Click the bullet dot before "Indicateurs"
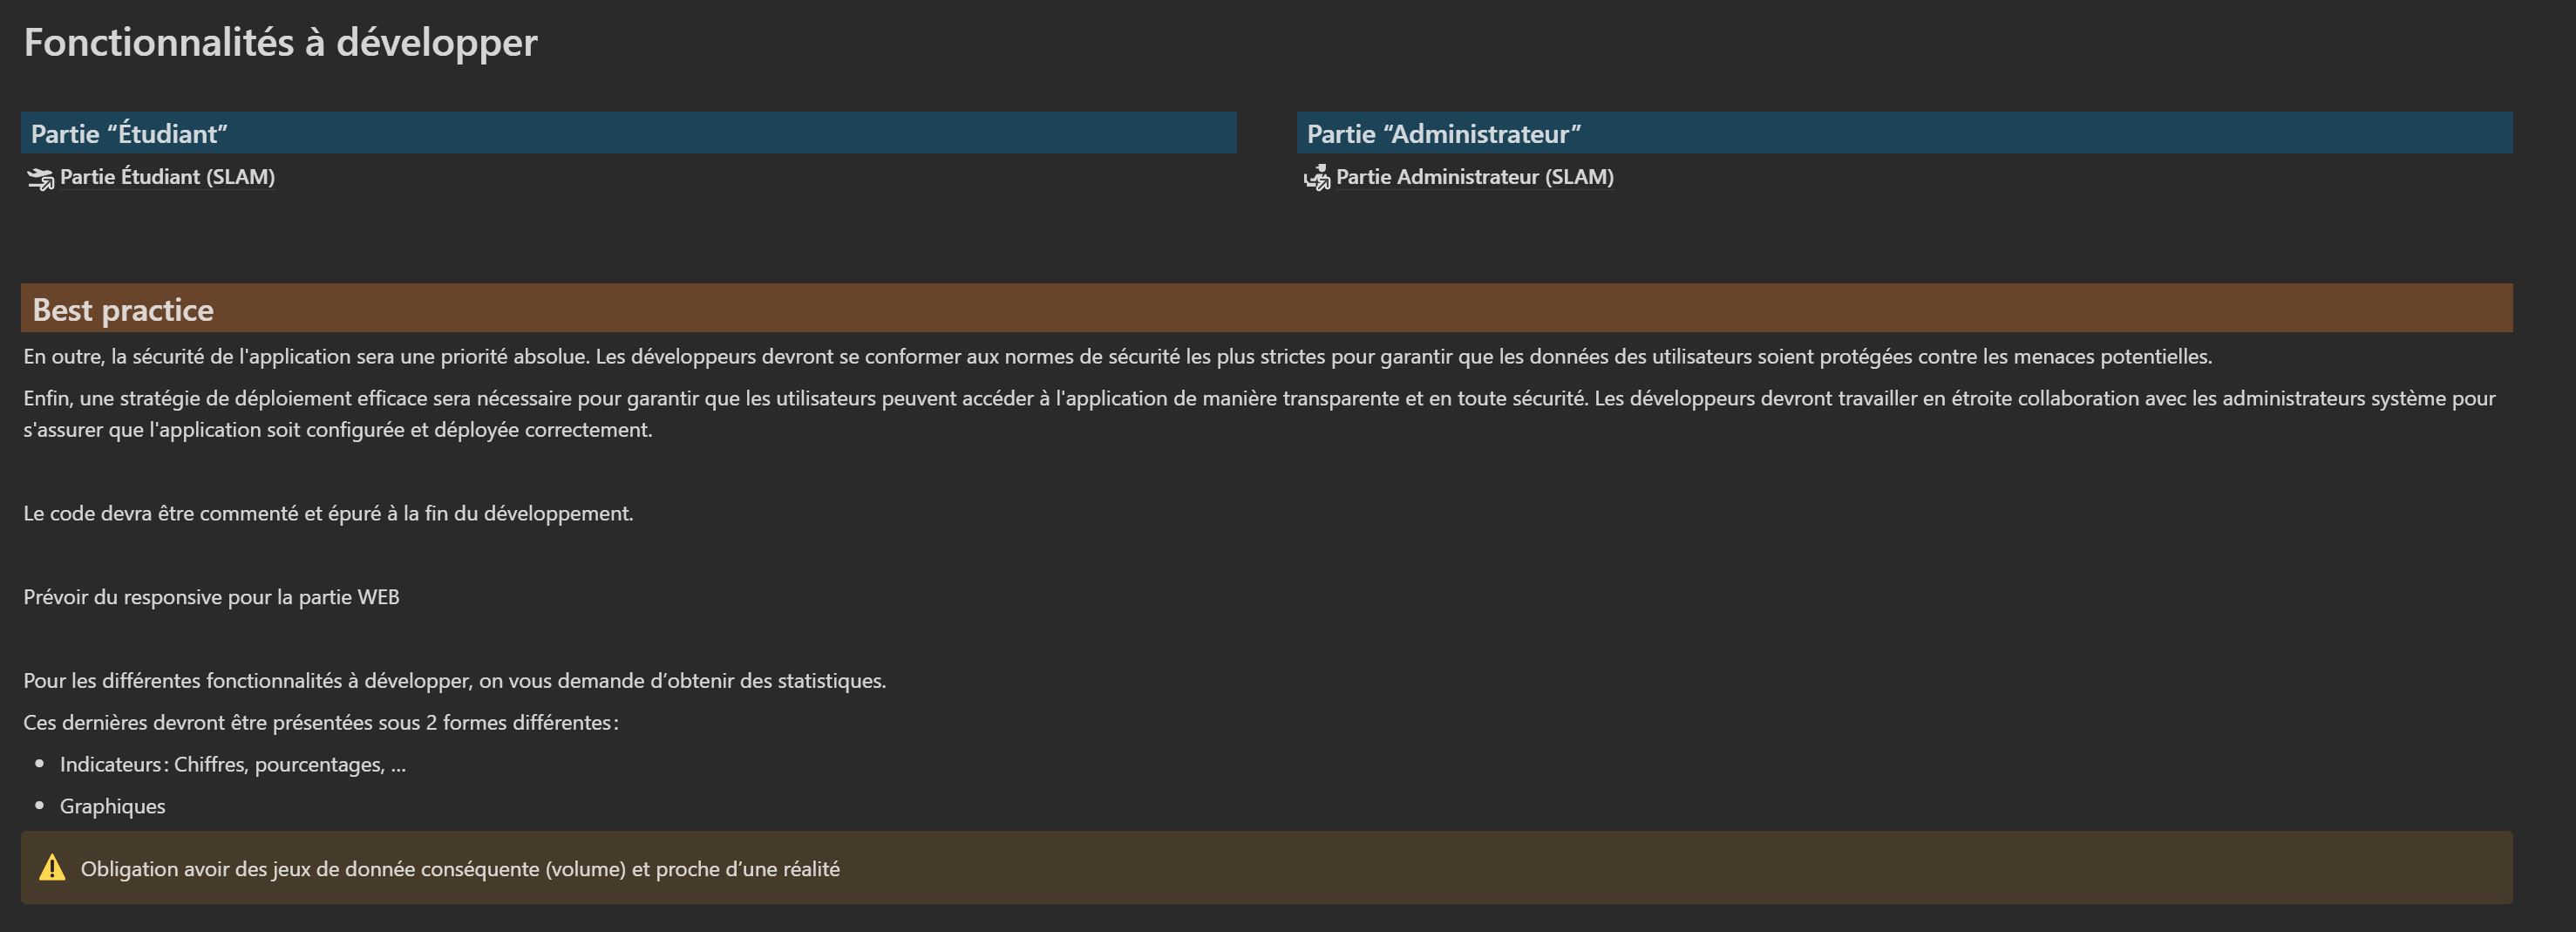This screenshot has width=2576, height=932. (40, 764)
